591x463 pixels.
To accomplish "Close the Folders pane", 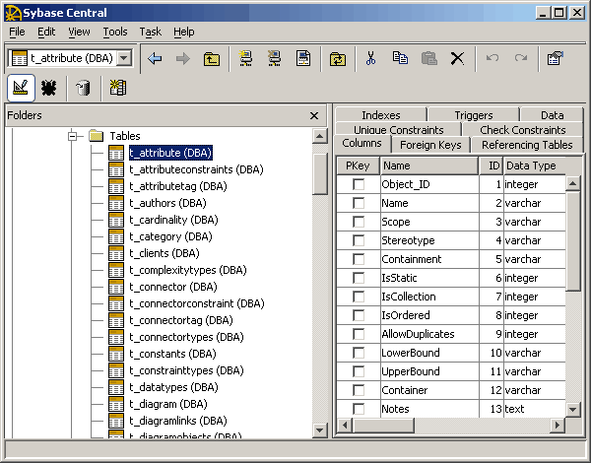I will (314, 116).
